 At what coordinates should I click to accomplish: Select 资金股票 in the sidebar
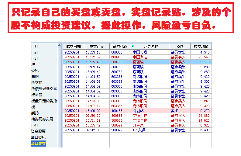point(38,131)
